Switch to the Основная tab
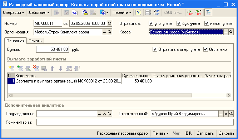The image size is (238, 139). (15, 41)
